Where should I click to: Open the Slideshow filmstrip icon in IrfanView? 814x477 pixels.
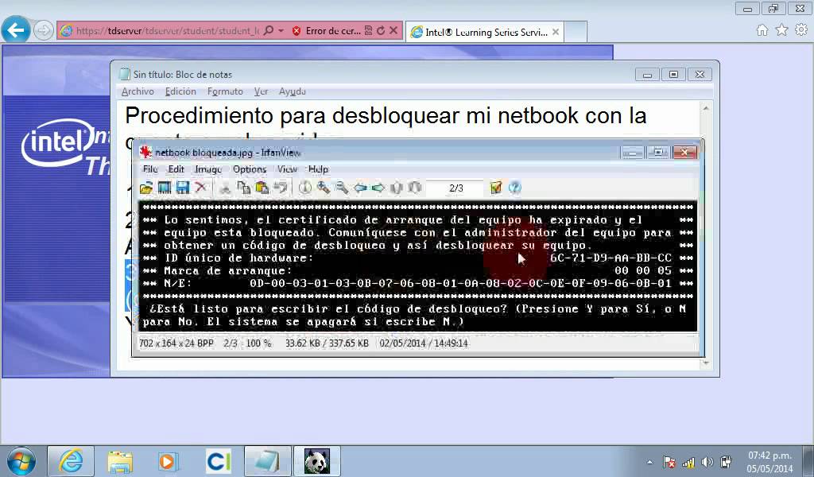165,188
